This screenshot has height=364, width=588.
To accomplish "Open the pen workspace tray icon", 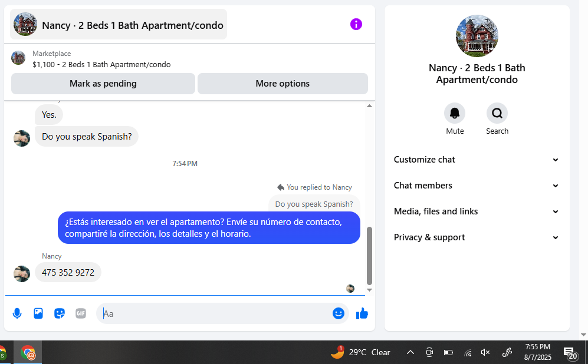I will (x=507, y=352).
